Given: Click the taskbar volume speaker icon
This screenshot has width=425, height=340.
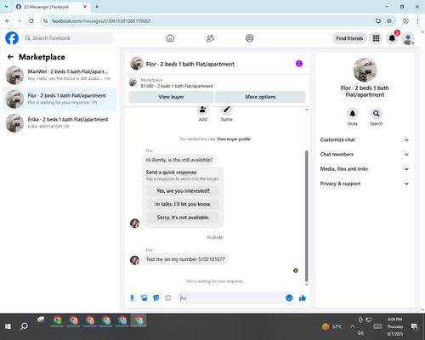Looking at the screenshot, I should point(360,333).
